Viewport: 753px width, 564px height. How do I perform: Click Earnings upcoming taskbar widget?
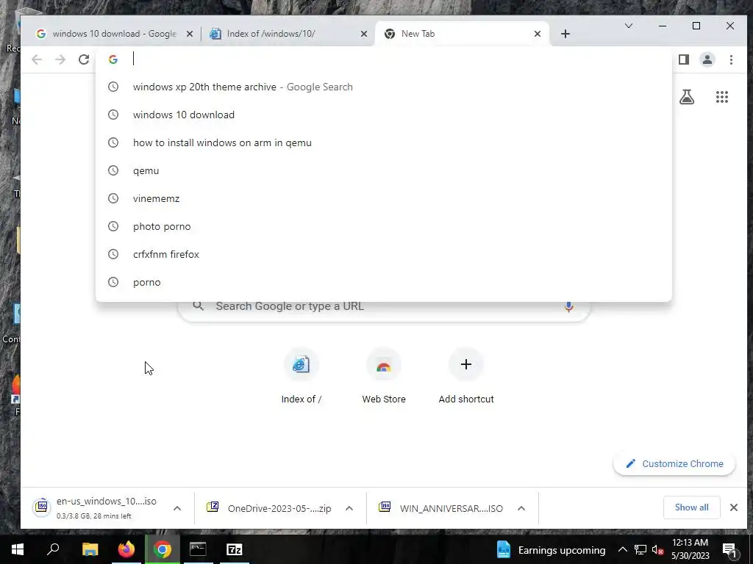(551, 549)
